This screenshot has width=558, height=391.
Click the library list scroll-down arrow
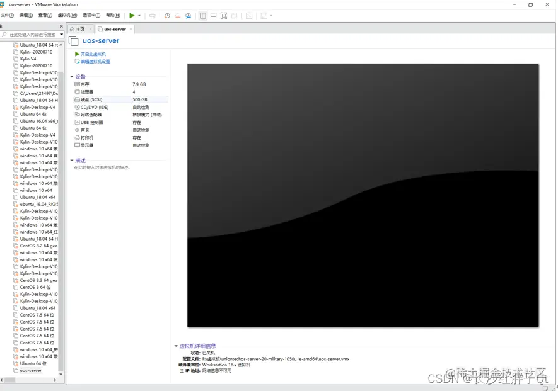coord(61,374)
